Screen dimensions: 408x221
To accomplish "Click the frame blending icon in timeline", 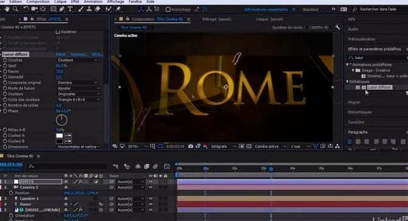I will tap(147, 166).
